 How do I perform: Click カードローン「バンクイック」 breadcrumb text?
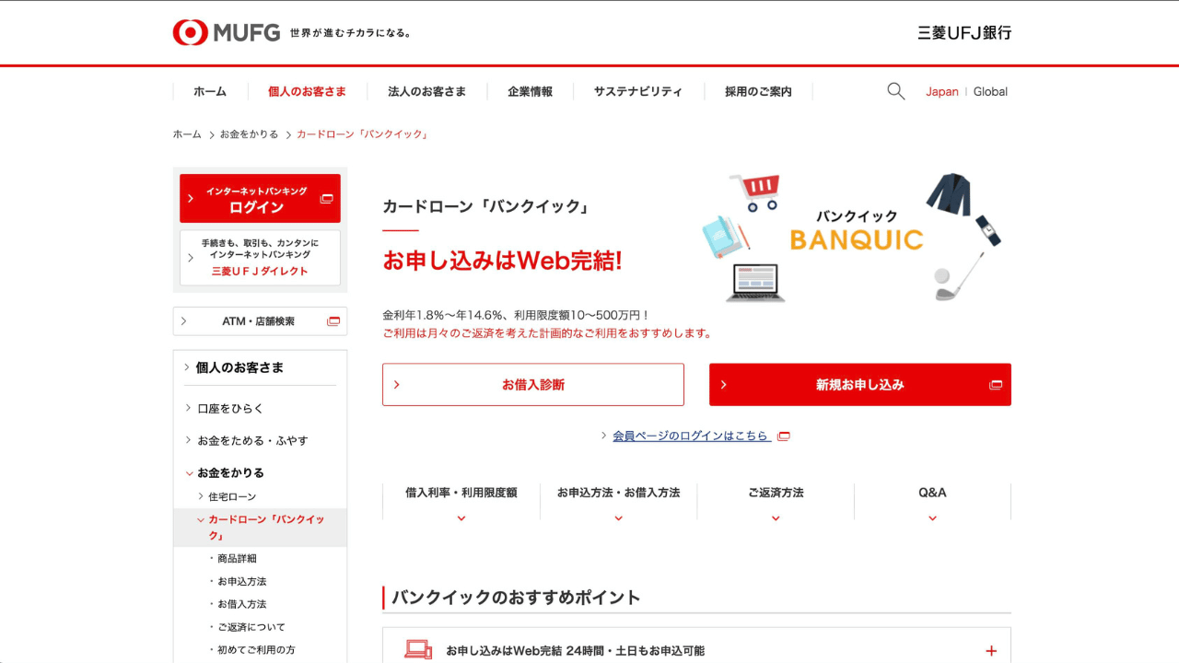(x=362, y=134)
